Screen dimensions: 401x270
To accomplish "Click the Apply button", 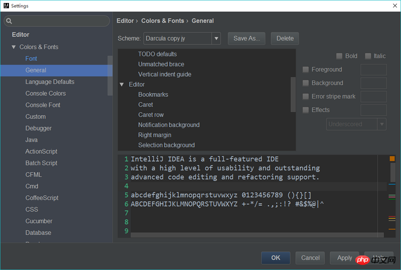I will coord(344,257).
